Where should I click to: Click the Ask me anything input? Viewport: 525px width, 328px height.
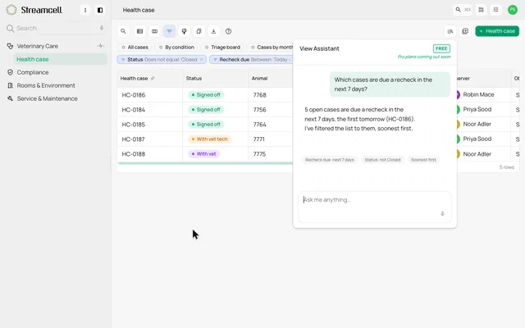pos(375,207)
